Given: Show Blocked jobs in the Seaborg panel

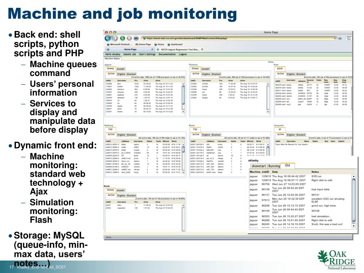Looking at the screenshot, I should click(x=131, y=135).
